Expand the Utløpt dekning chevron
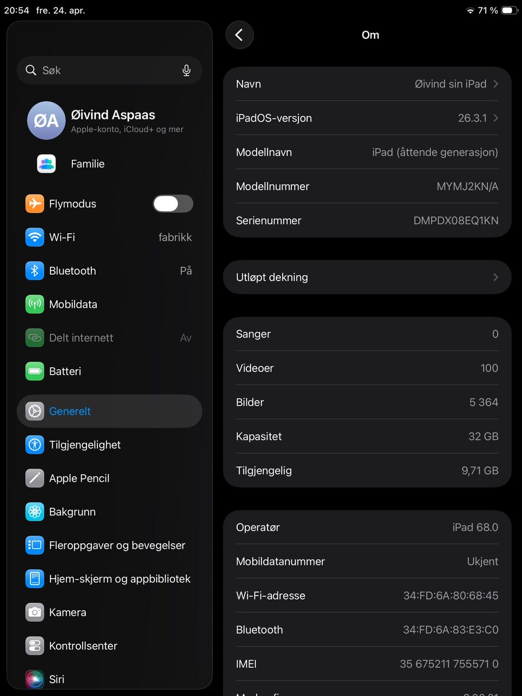Screen dimensions: 522x696 pyautogui.click(x=495, y=277)
